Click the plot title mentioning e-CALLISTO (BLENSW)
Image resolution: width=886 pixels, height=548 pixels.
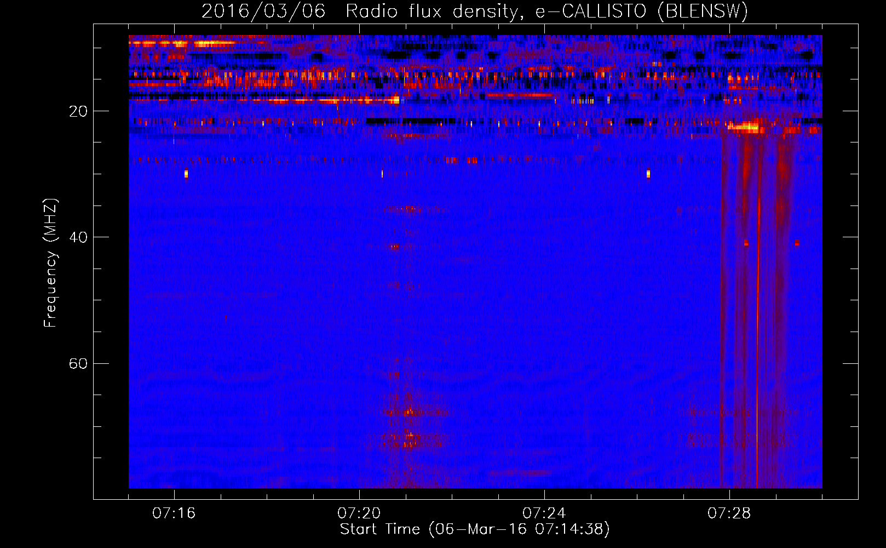475,11
